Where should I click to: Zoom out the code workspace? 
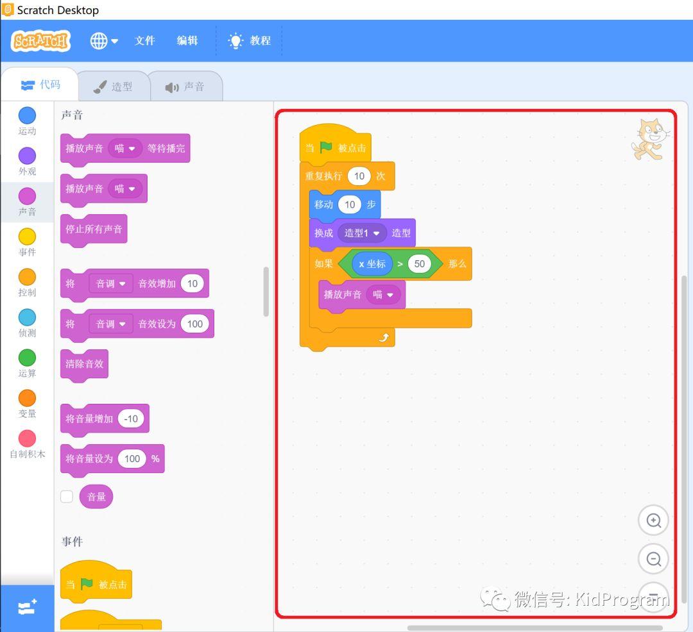point(653,559)
